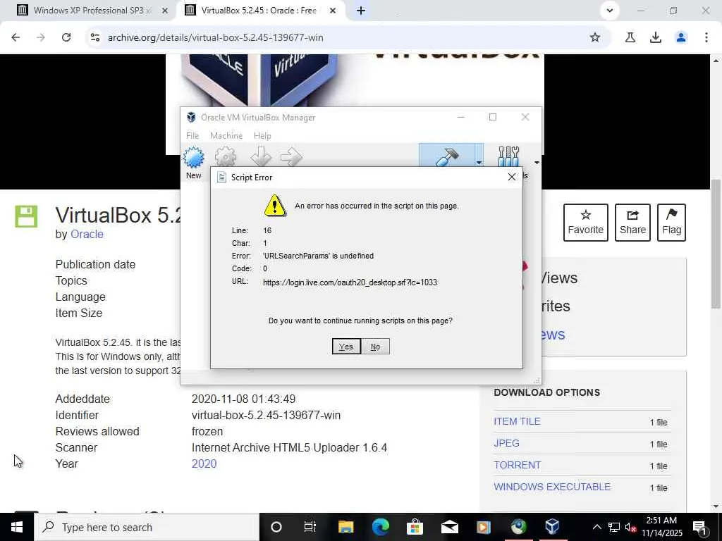
Task: Open Cortana circle icon on taskbar
Action: click(276, 527)
